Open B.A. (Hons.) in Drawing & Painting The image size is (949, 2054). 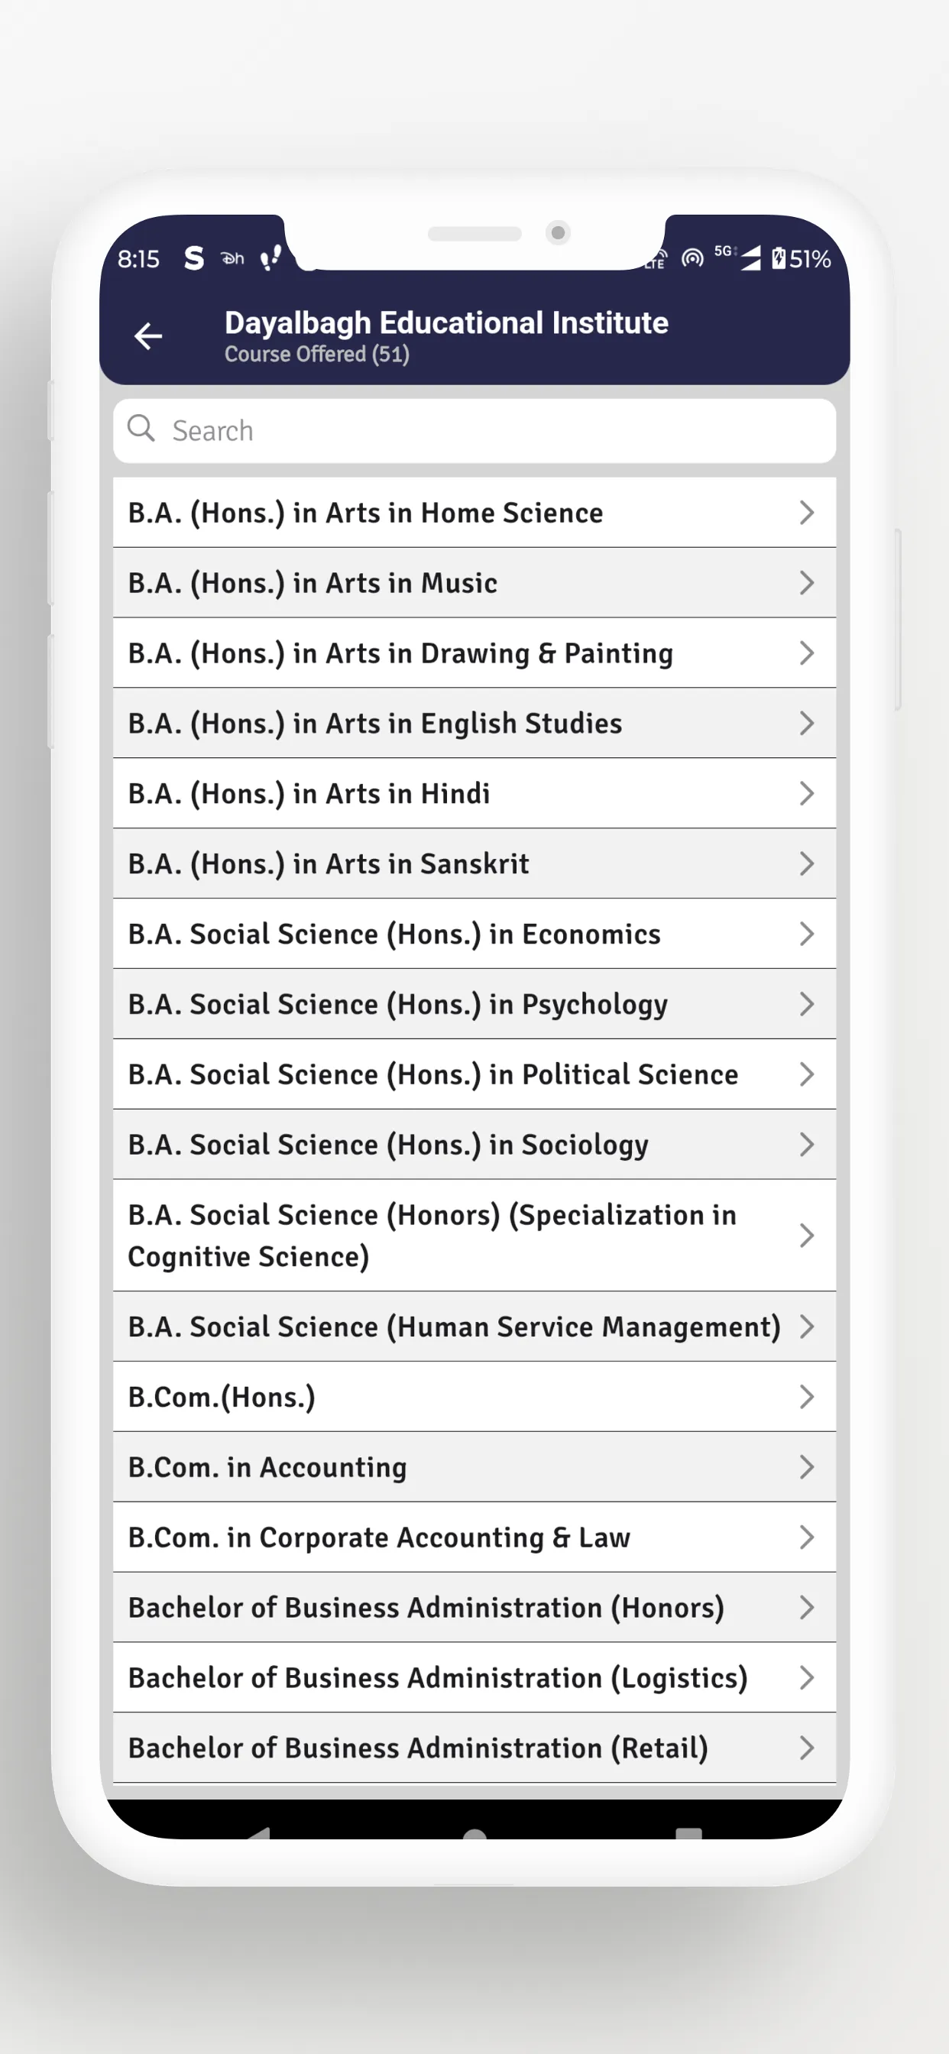[x=474, y=653]
